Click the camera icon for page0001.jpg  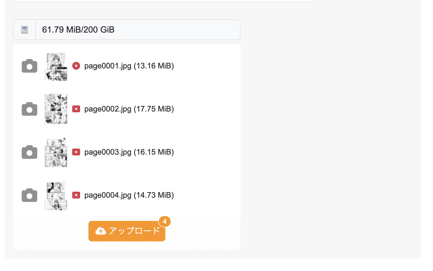tap(29, 66)
